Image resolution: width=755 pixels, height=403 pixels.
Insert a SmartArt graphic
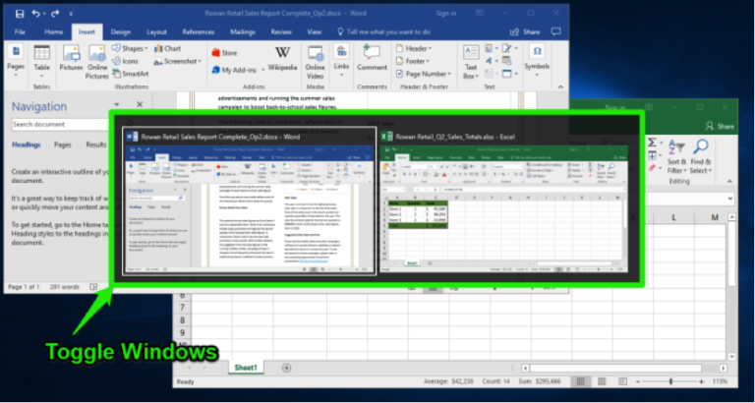[x=131, y=74]
